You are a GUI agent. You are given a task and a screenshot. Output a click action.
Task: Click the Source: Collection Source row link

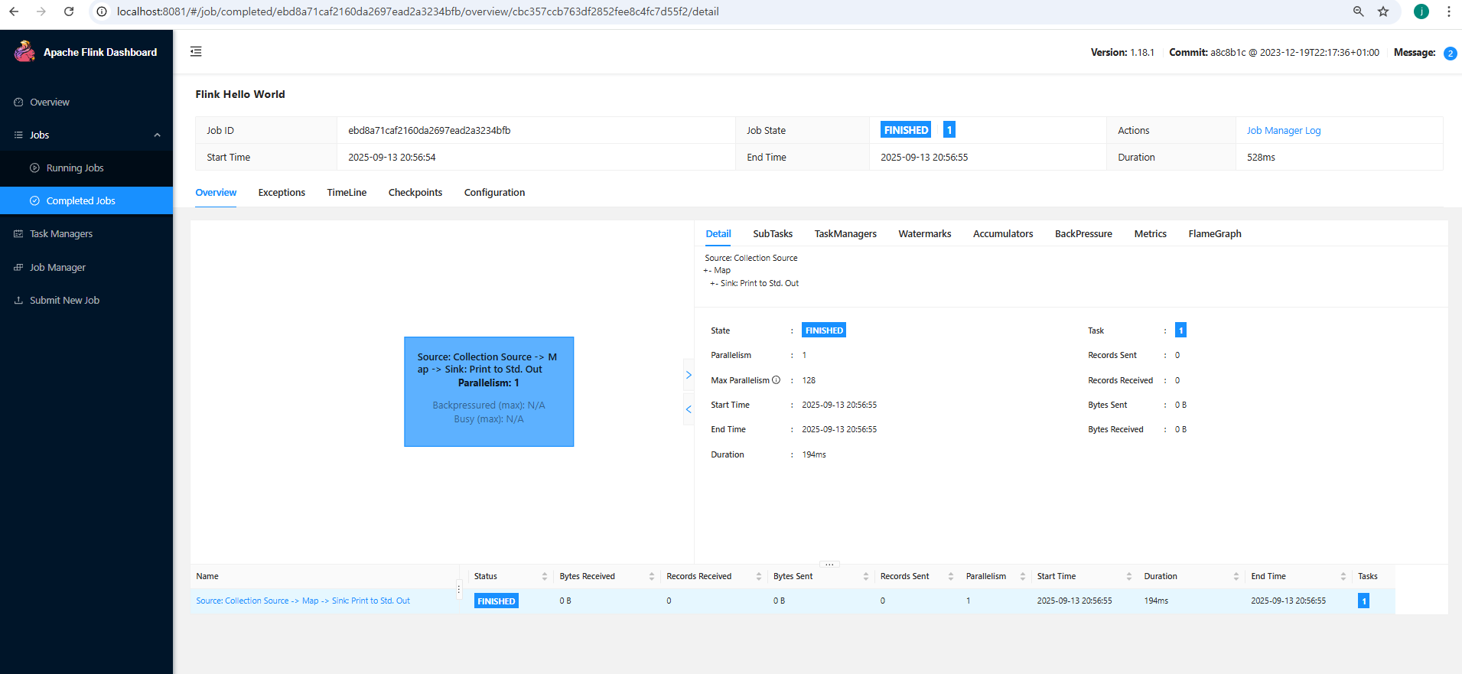tap(303, 601)
